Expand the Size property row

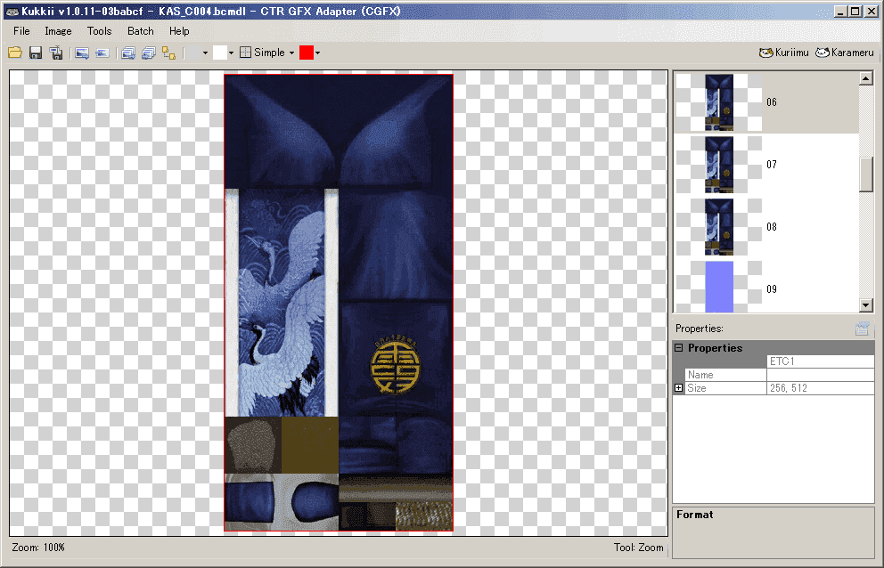pos(679,387)
